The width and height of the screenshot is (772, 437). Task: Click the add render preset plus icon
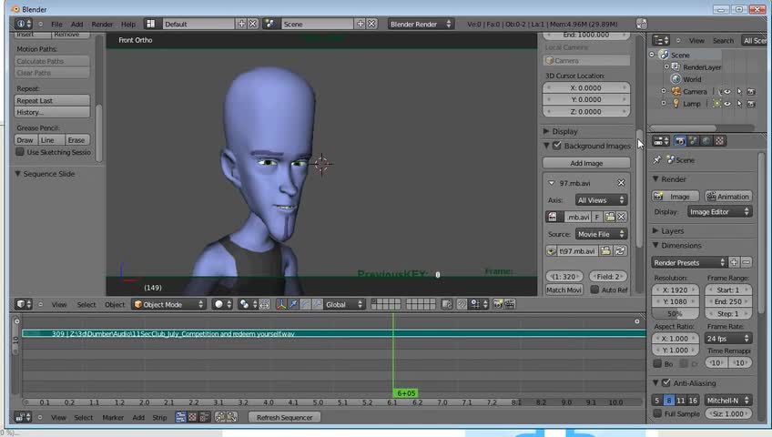(x=734, y=262)
